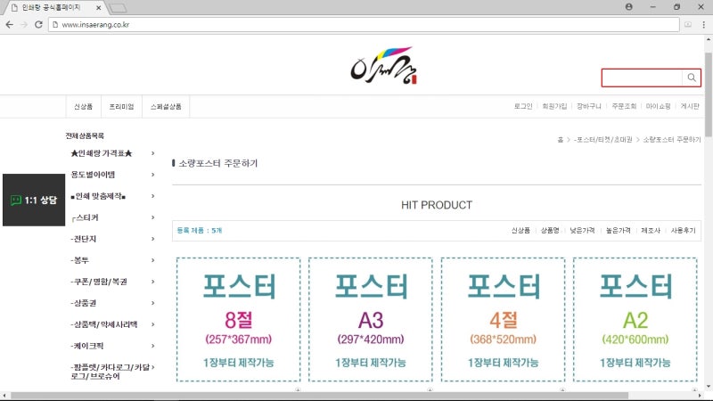Open the 포스터 A3 product thumbnail

(371, 320)
